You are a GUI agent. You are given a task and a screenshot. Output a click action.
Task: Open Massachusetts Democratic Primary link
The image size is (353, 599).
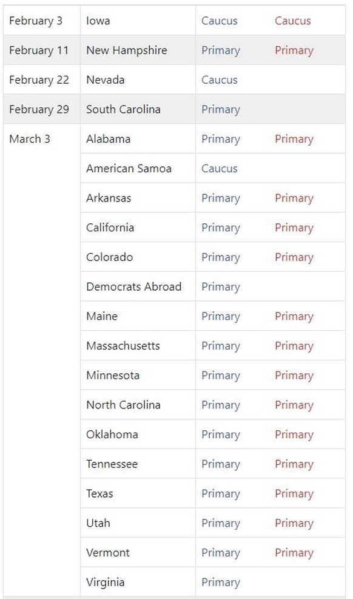pos(221,346)
